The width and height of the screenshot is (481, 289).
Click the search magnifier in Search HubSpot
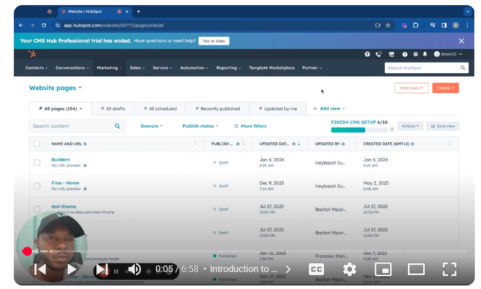pos(463,68)
